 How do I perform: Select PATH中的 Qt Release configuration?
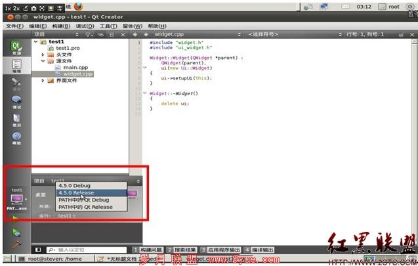tap(91, 207)
